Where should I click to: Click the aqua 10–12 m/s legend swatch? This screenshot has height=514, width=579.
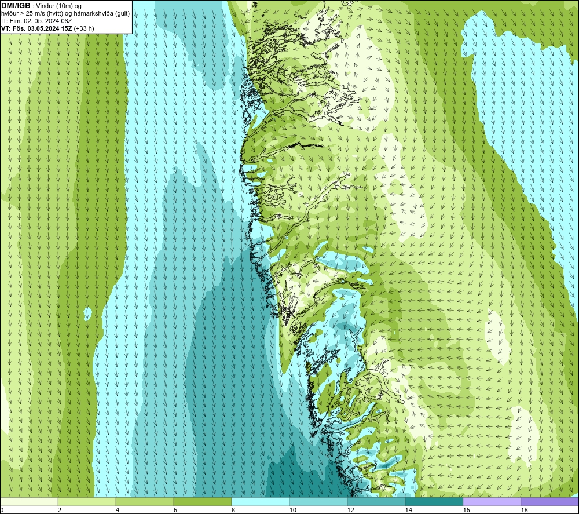pyautogui.click(x=318, y=501)
